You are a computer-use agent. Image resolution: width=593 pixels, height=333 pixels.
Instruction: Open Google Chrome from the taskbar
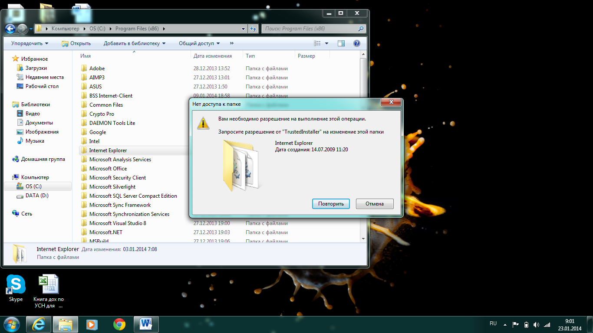(119, 324)
